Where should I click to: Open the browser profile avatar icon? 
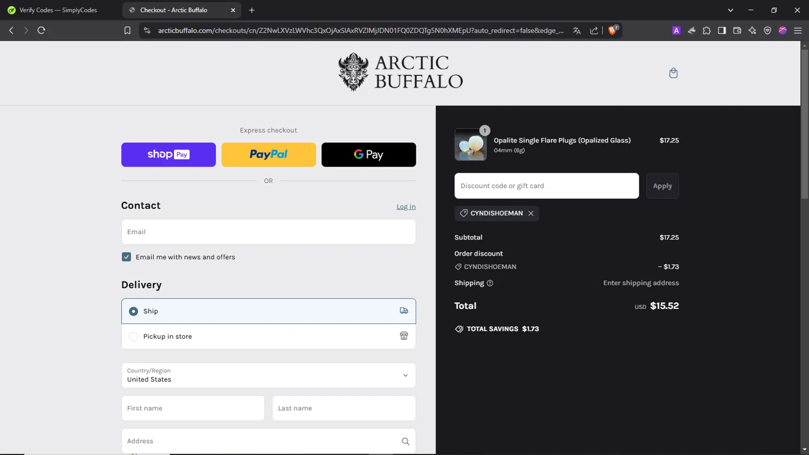tap(783, 31)
